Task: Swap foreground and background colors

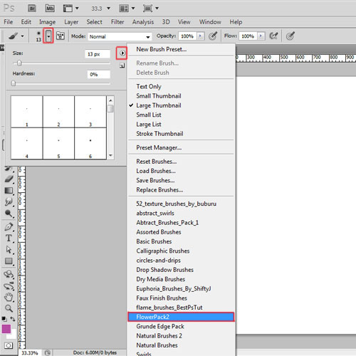Action: [13, 319]
